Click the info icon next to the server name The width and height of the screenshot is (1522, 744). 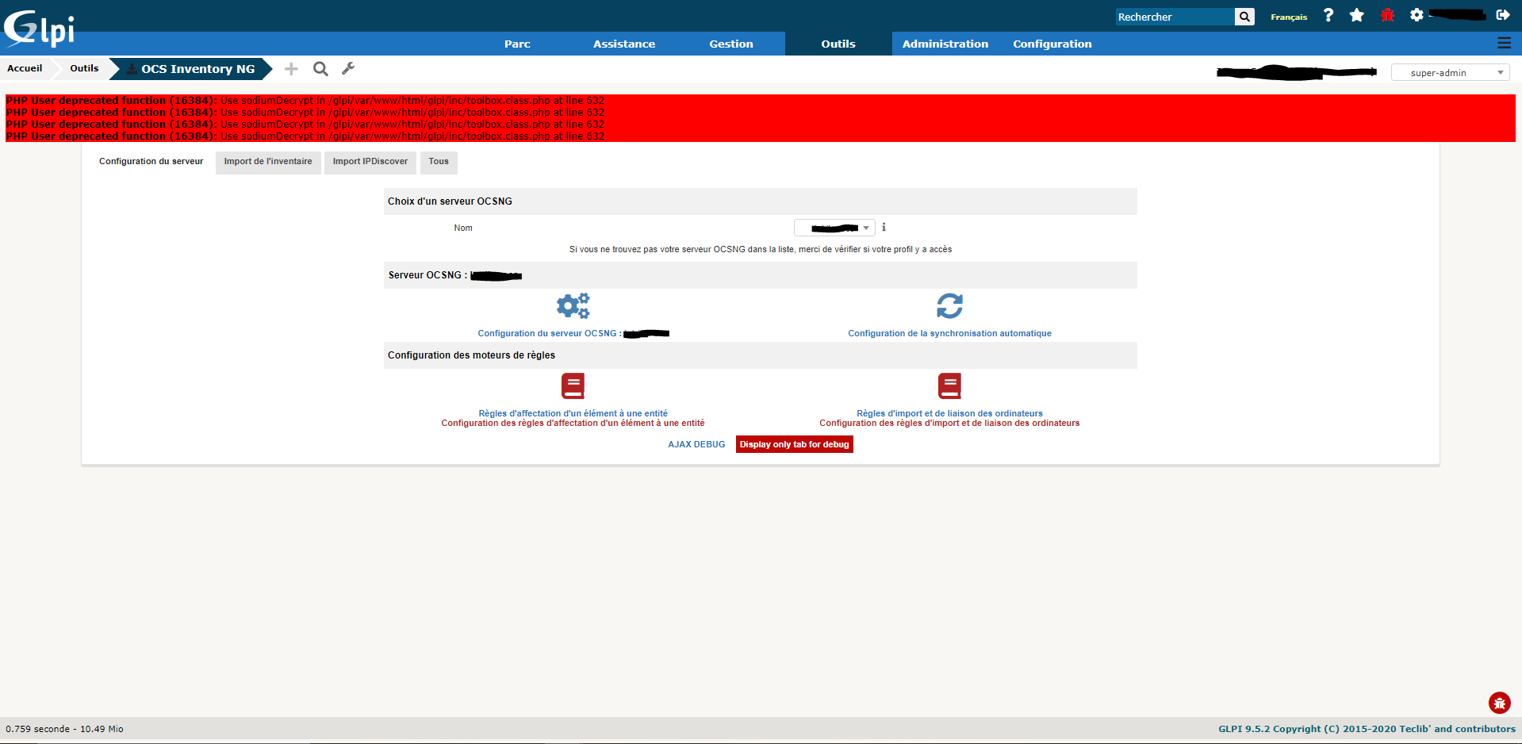coord(884,228)
